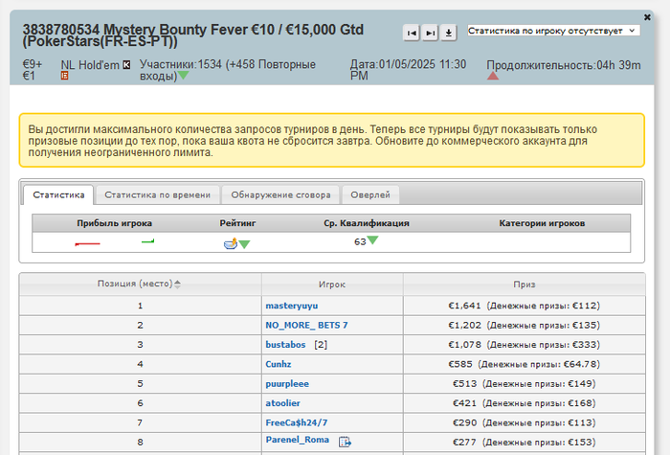Image resolution: width=670 pixels, height=455 pixels.
Task: Click the green triangle next to participants count
Action: (x=184, y=76)
